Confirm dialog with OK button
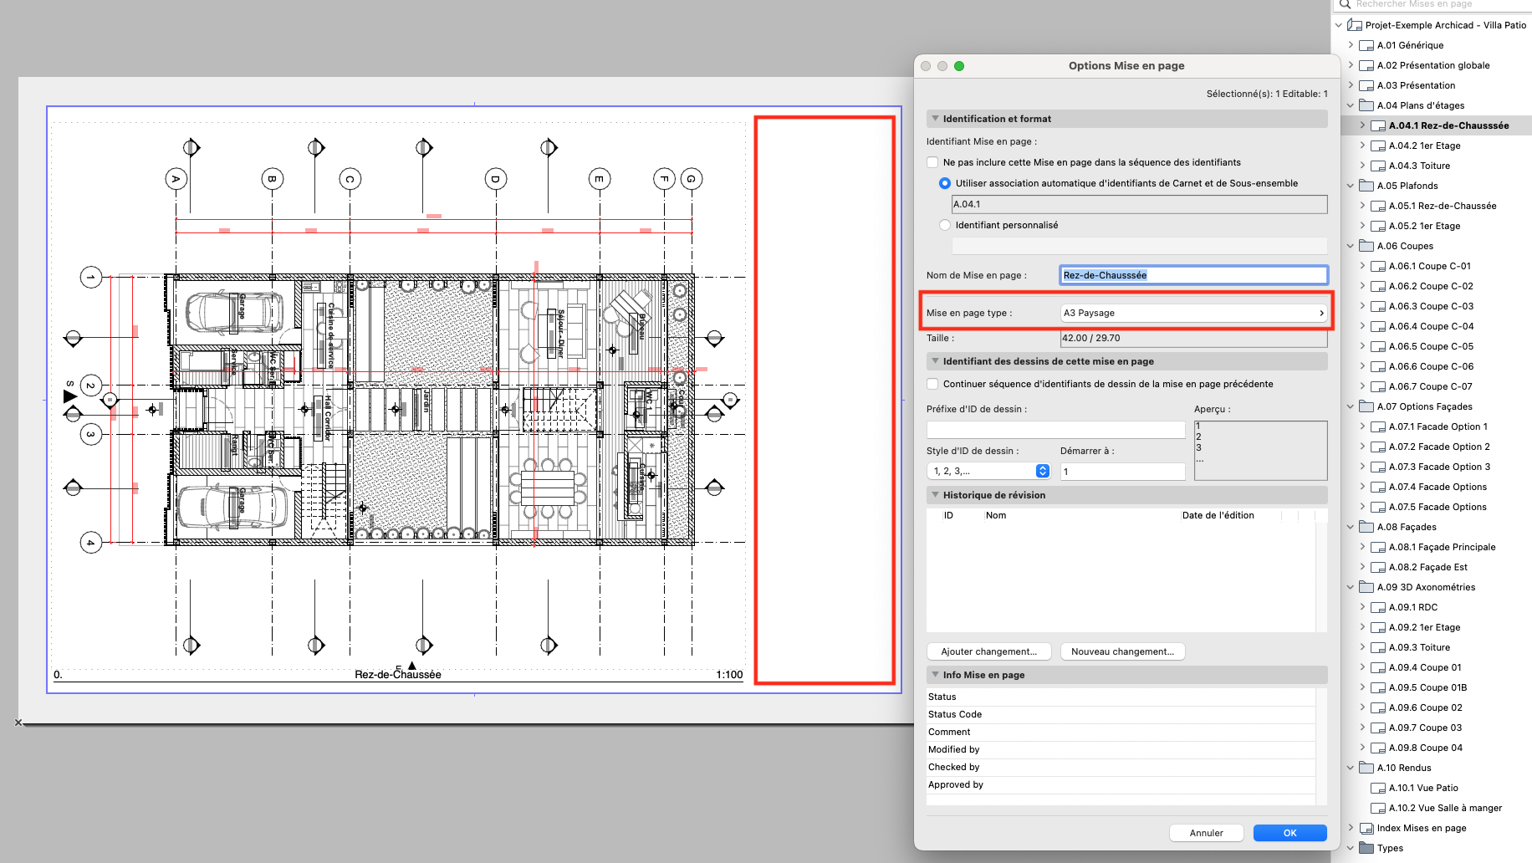 coord(1289,833)
